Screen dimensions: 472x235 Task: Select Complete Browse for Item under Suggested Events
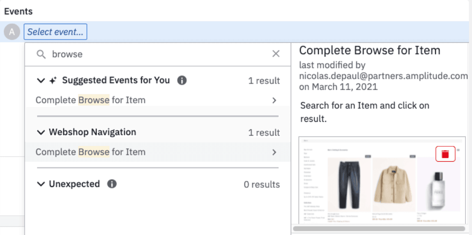90,100
